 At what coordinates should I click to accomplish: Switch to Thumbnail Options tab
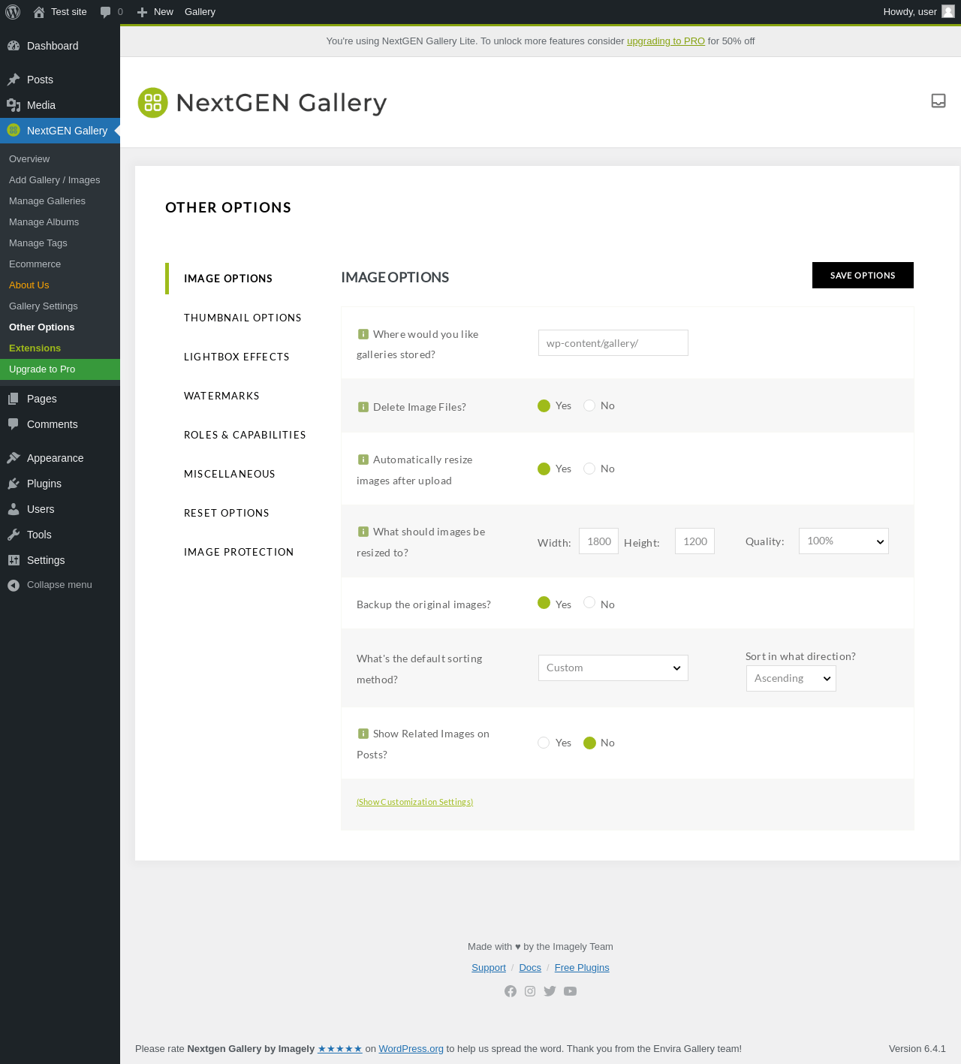pos(243,318)
